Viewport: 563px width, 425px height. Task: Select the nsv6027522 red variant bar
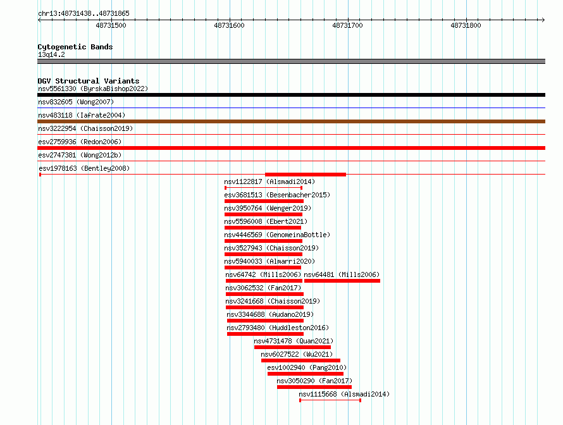pos(301,360)
